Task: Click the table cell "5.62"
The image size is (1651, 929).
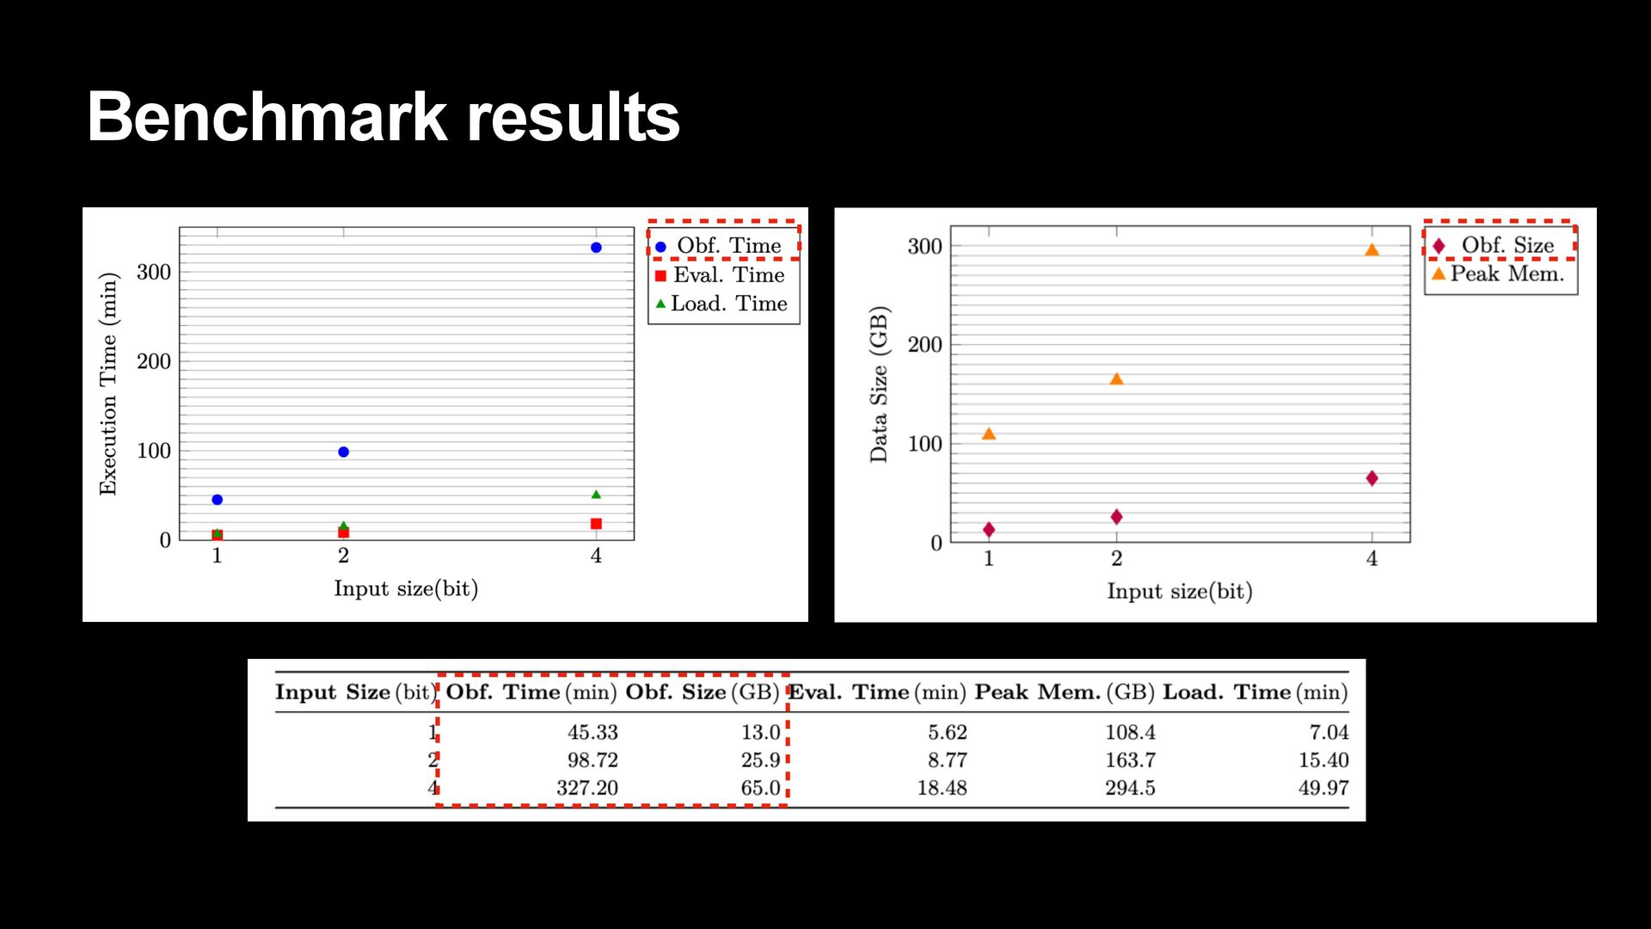Action: click(x=948, y=733)
